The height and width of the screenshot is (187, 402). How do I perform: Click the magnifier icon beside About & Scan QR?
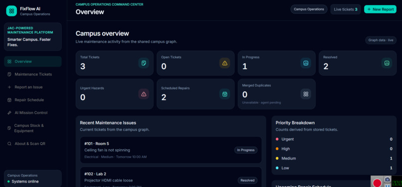[x=9, y=144]
